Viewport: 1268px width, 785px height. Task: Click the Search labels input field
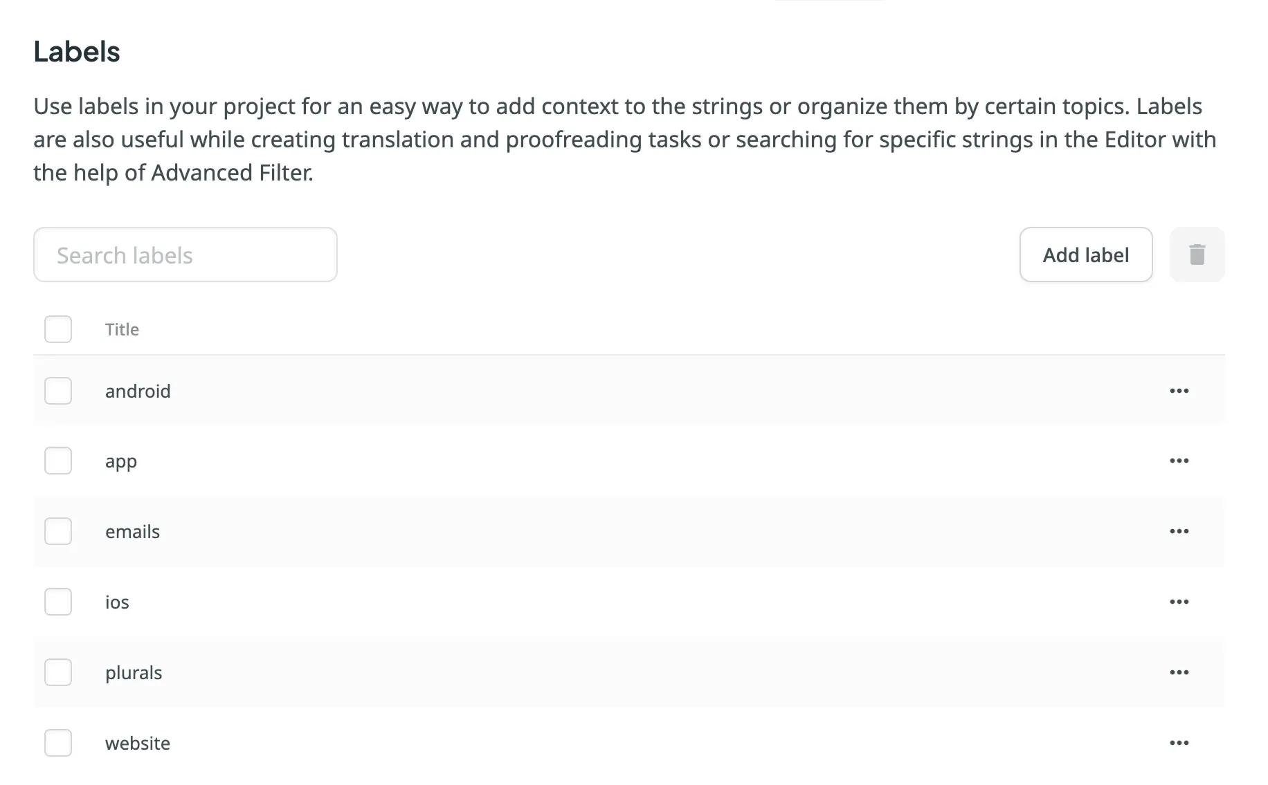(x=185, y=255)
